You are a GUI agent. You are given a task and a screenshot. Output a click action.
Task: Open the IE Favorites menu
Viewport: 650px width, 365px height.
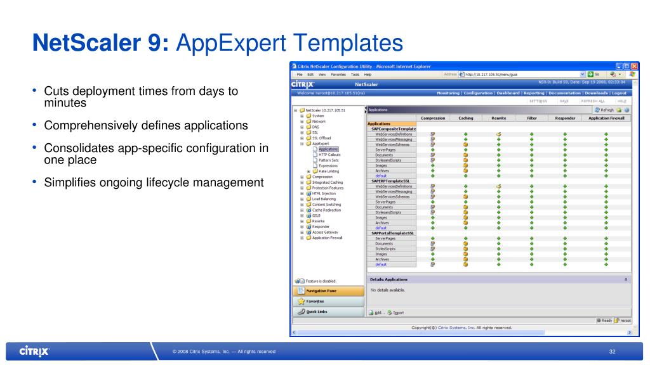pos(338,75)
